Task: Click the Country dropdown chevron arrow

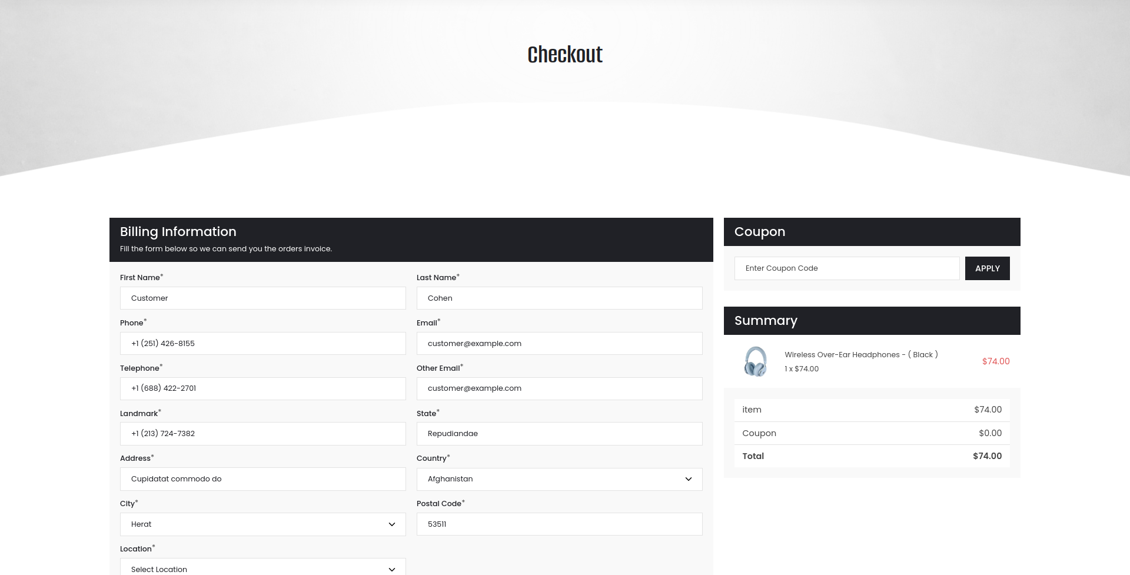Action: pyautogui.click(x=689, y=479)
